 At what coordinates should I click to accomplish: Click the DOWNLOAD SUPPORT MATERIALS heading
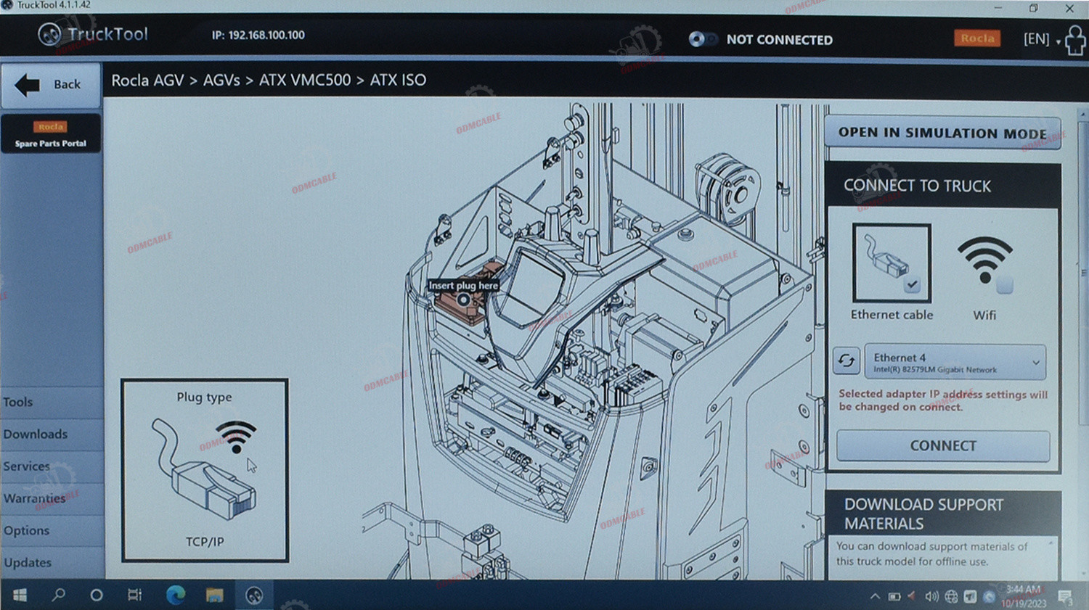pos(923,514)
